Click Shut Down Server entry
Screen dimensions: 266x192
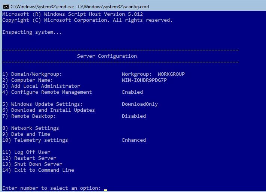pos(32,164)
